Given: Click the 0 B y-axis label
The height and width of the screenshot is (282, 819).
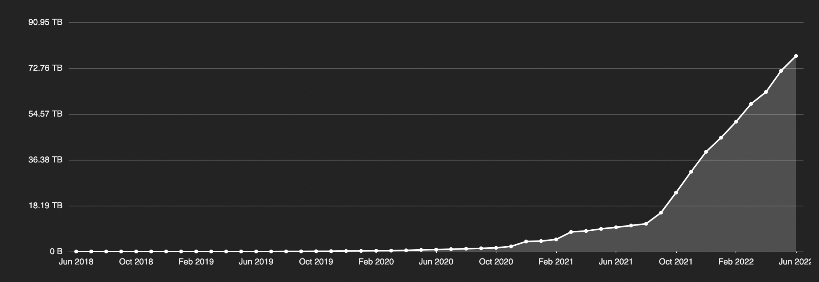Looking at the screenshot, I should [56, 251].
